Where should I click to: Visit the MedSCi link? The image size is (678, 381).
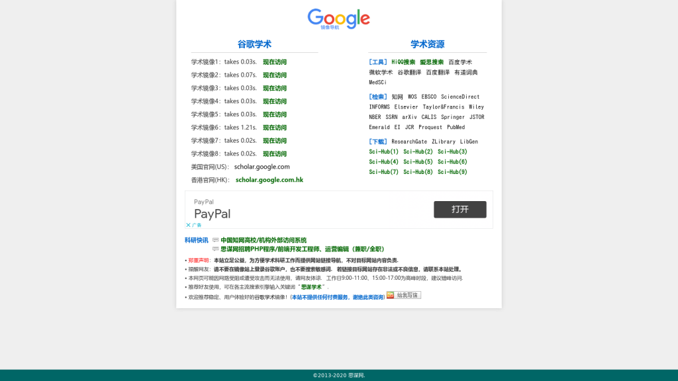pos(377,83)
